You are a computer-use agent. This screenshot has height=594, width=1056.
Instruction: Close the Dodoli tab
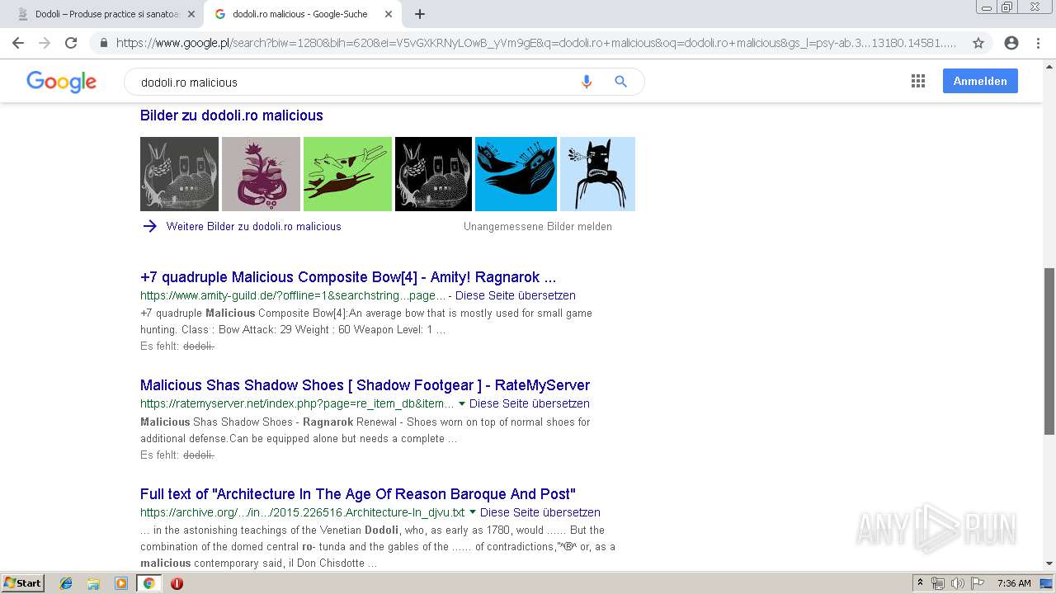click(x=191, y=14)
